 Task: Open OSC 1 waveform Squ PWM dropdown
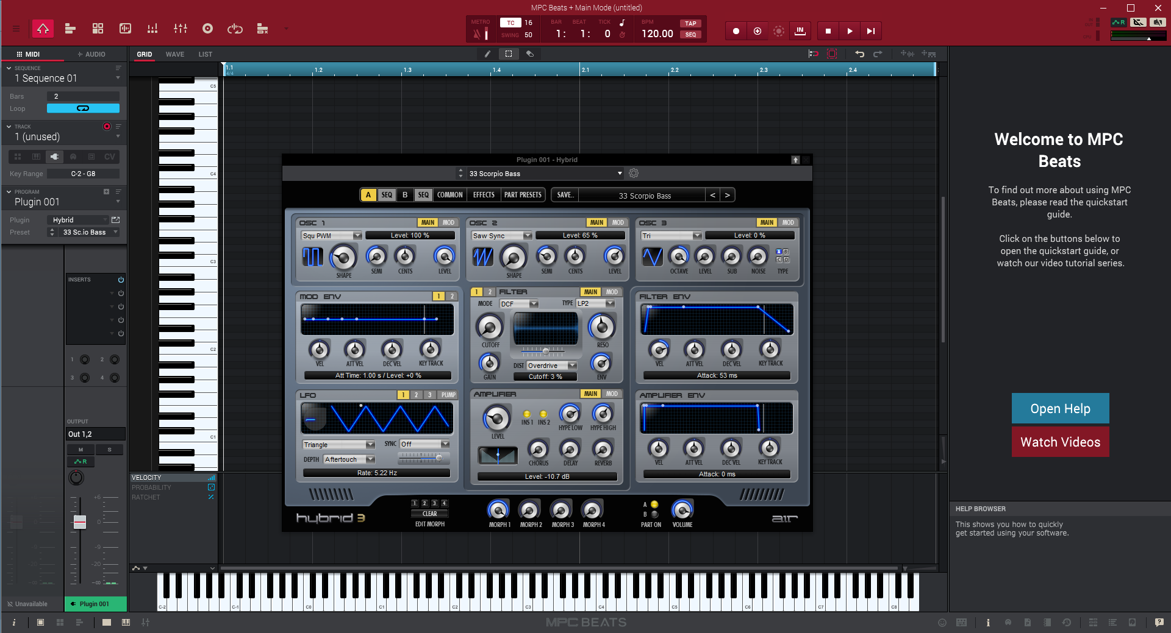point(332,236)
